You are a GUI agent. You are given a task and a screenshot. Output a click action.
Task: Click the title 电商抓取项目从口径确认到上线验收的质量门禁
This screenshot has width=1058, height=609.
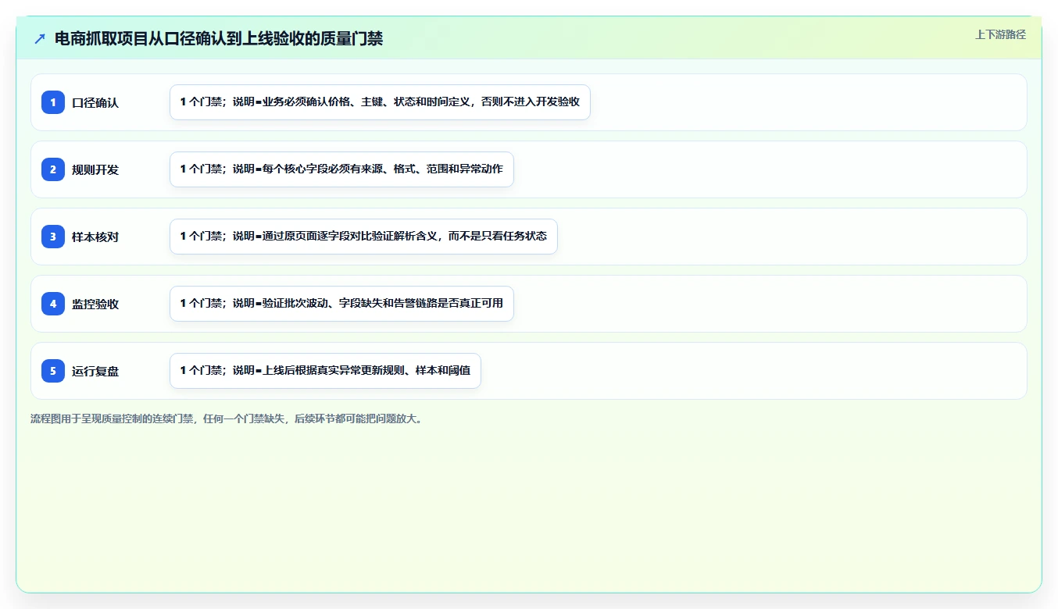(x=219, y=38)
